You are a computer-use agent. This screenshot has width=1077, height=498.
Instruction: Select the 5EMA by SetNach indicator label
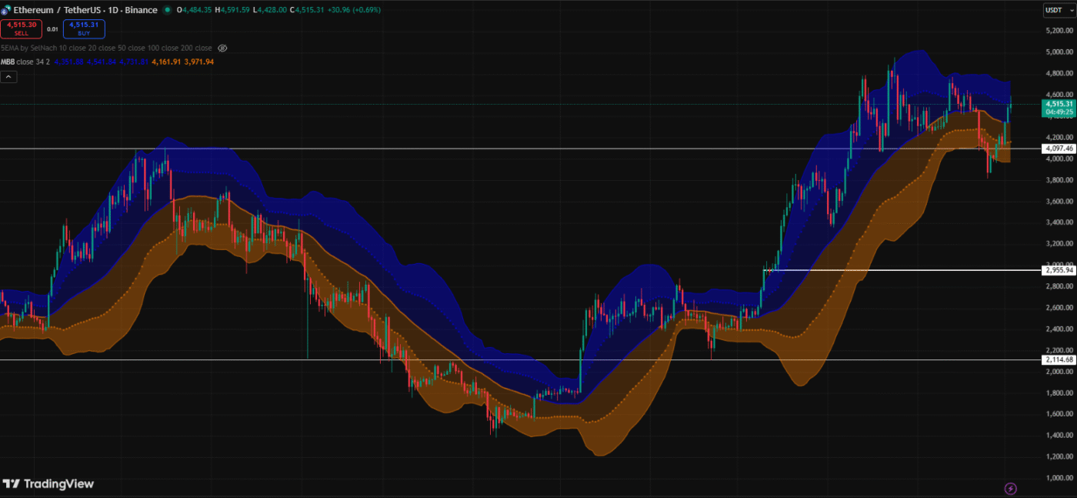pos(106,48)
